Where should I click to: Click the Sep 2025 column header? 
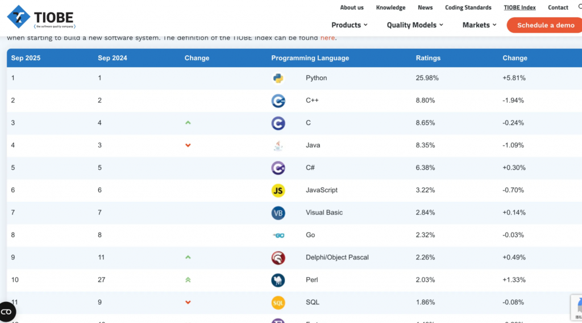click(x=26, y=58)
